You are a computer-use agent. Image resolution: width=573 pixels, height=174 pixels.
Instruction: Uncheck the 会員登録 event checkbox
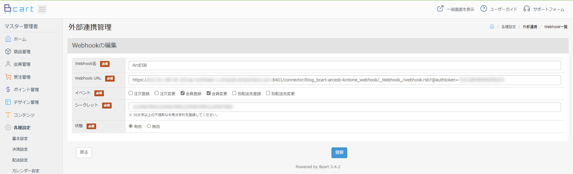[182, 93]
